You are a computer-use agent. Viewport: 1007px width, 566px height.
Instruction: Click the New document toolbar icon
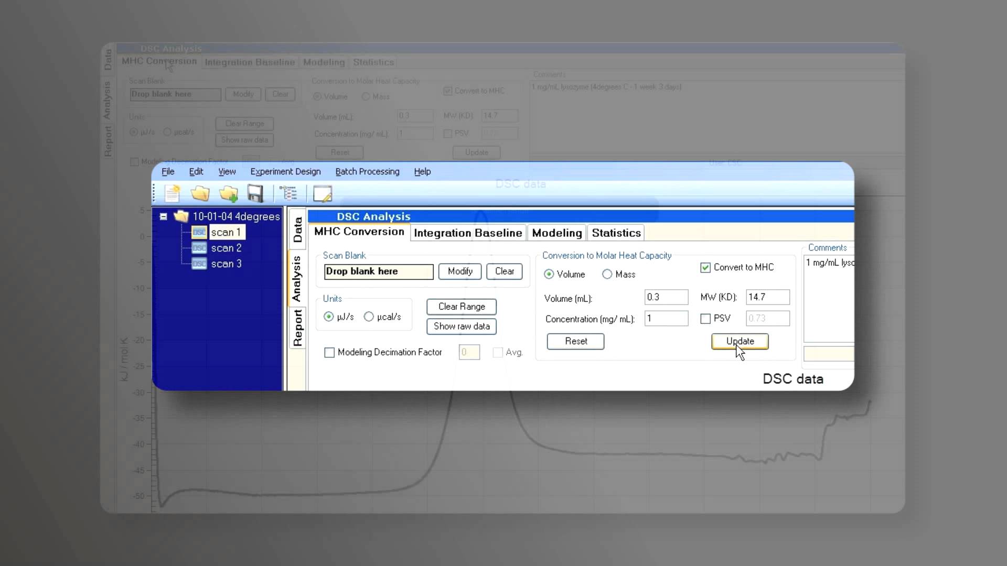tap(172, 194)
